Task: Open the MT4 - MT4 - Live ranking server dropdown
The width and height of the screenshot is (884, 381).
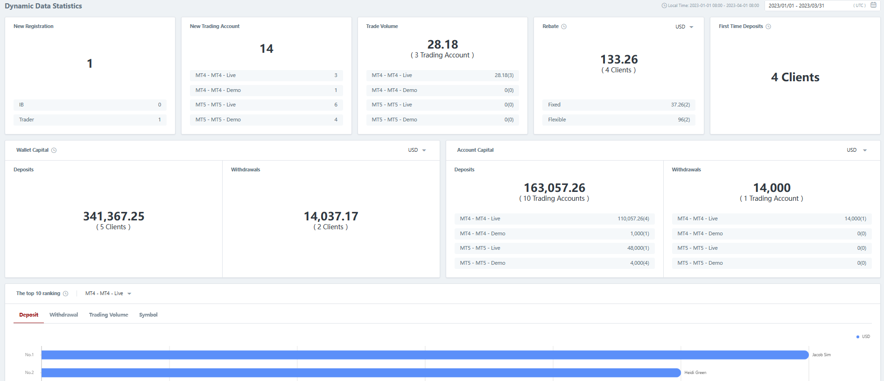Action: pyautogui.click(x=108, y=294)
